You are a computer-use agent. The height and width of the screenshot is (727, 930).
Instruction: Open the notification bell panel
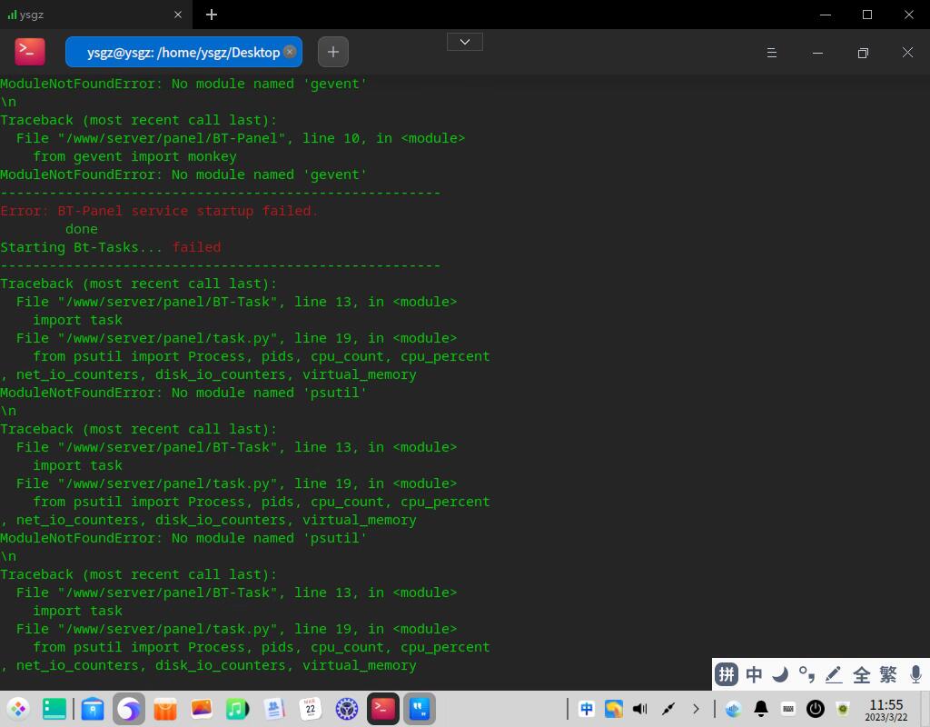(x=761, y=709)
